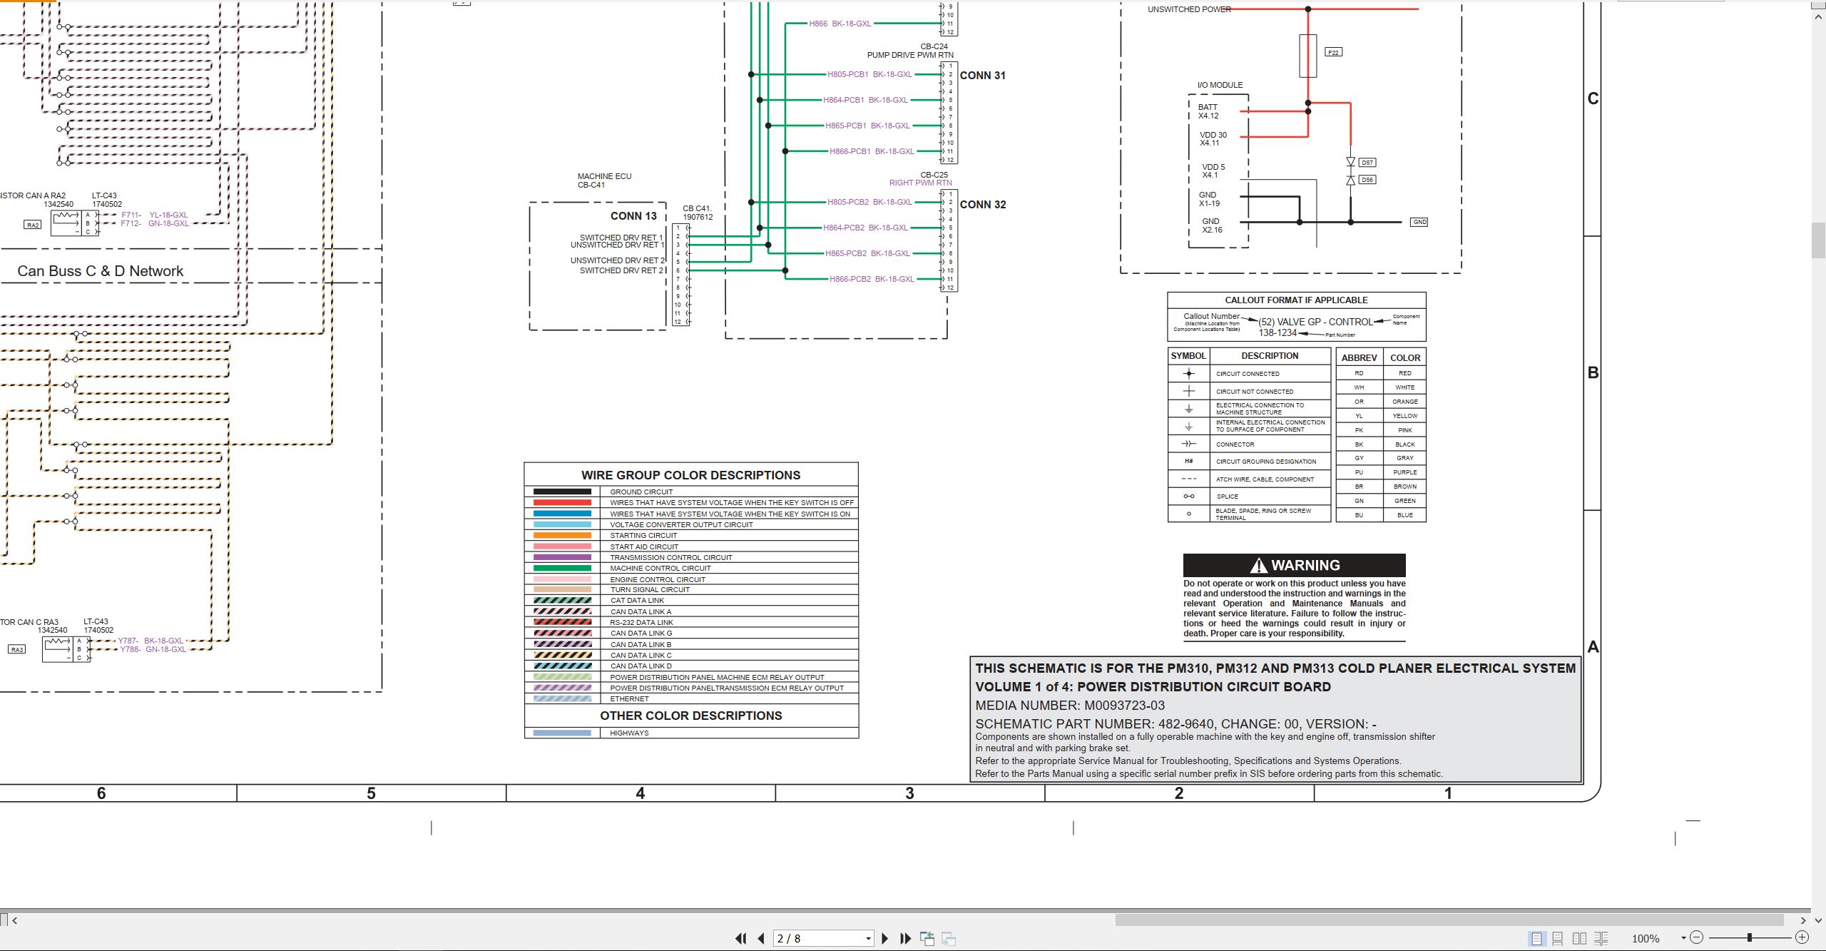Go to the first page
Image resolution: width=1826 pixels, height=951 pixels.
click(741, 939)
